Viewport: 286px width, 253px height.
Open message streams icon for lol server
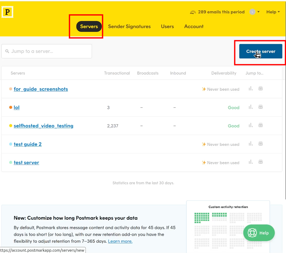[x=260, y=107]
